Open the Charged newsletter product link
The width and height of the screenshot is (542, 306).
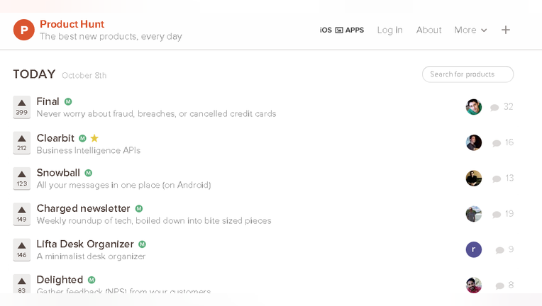(83, 208)
